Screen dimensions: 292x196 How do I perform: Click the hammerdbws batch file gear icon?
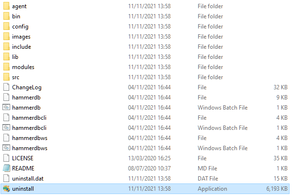[6, 148]
